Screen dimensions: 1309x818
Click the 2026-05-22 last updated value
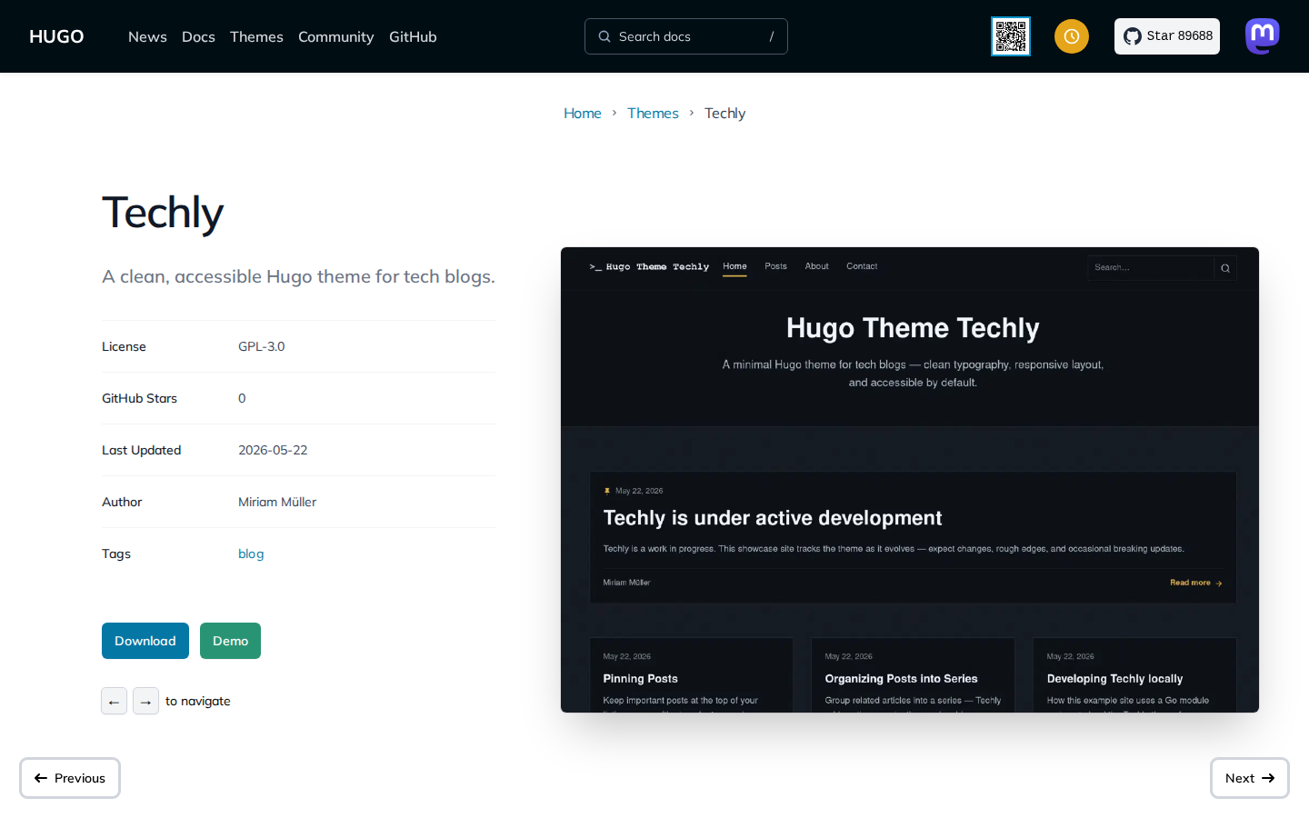pos(273,450)
